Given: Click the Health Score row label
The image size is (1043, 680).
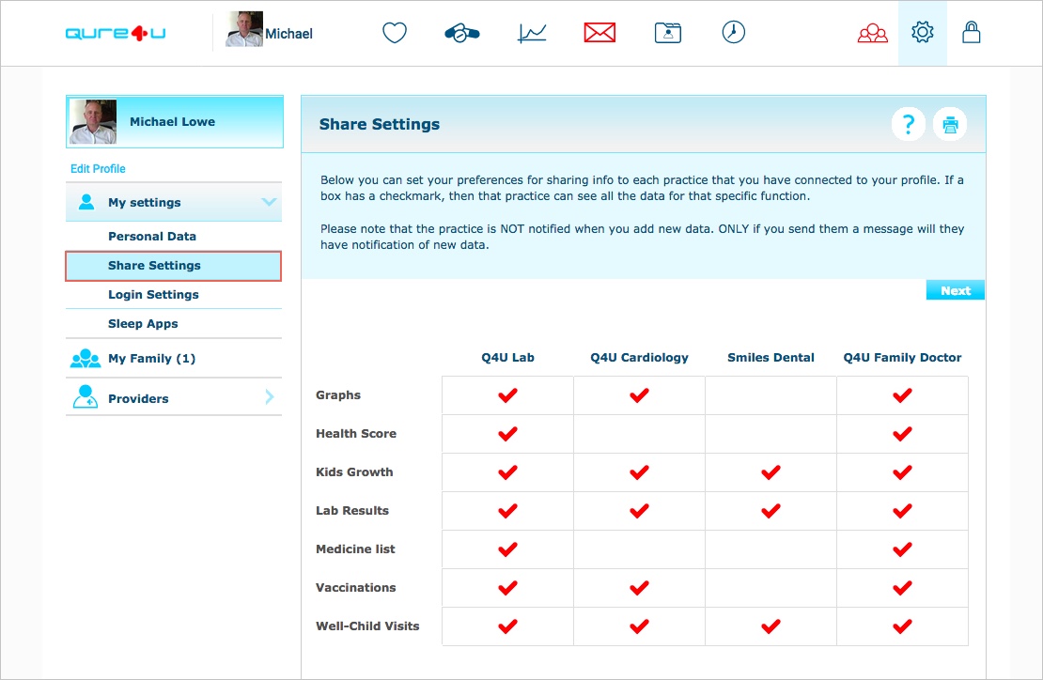Looking at the screenshot, I should (356, 433).
